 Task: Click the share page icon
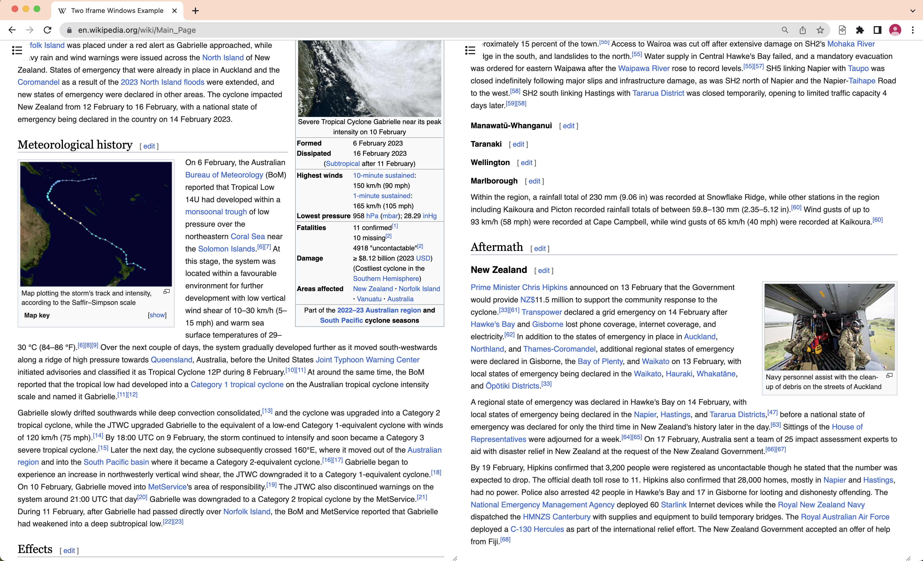(x=802, y=30)
